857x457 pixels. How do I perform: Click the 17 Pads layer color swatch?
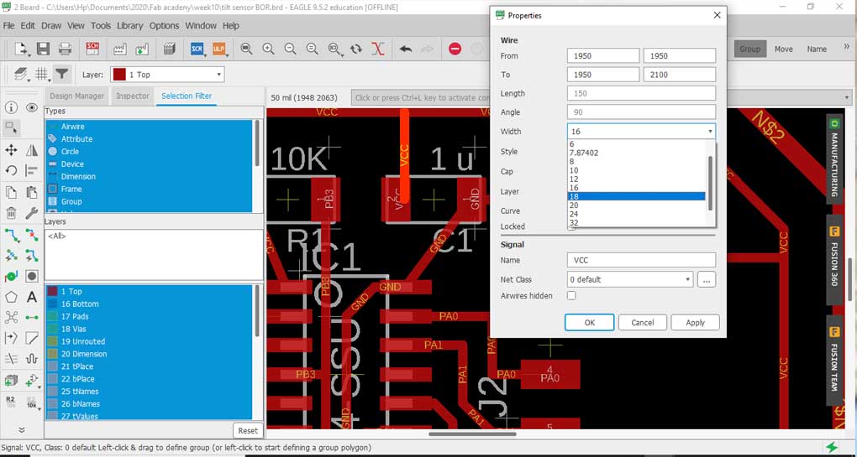click(x=52, y=316)
